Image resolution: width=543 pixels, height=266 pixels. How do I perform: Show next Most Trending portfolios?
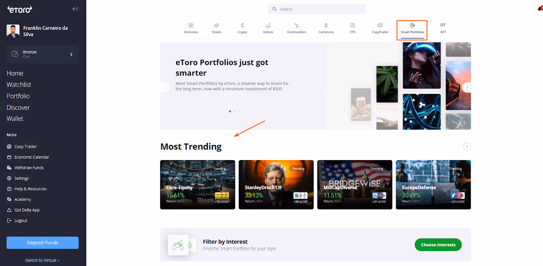pyautogui.click(x=467, y=146)
